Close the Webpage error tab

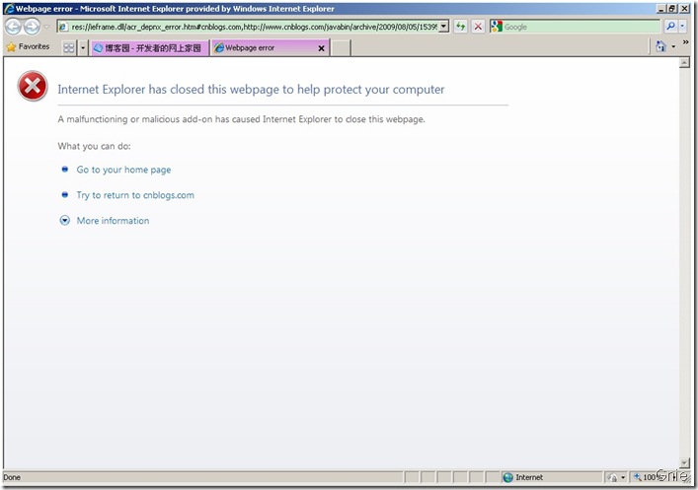321,48
